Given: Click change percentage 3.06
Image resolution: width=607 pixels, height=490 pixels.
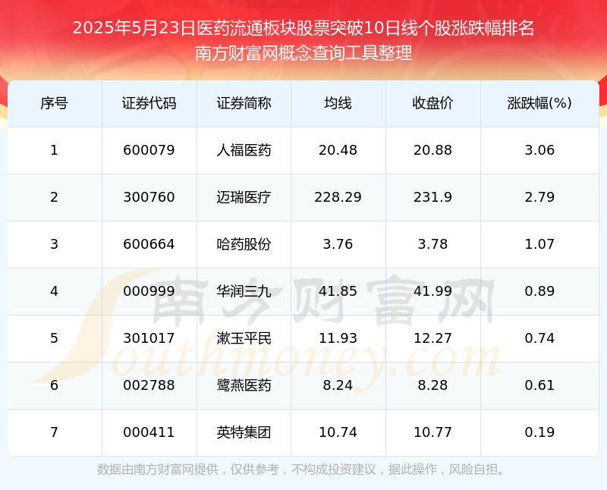Looking at the screenshot, I should (x=539, y=150).
